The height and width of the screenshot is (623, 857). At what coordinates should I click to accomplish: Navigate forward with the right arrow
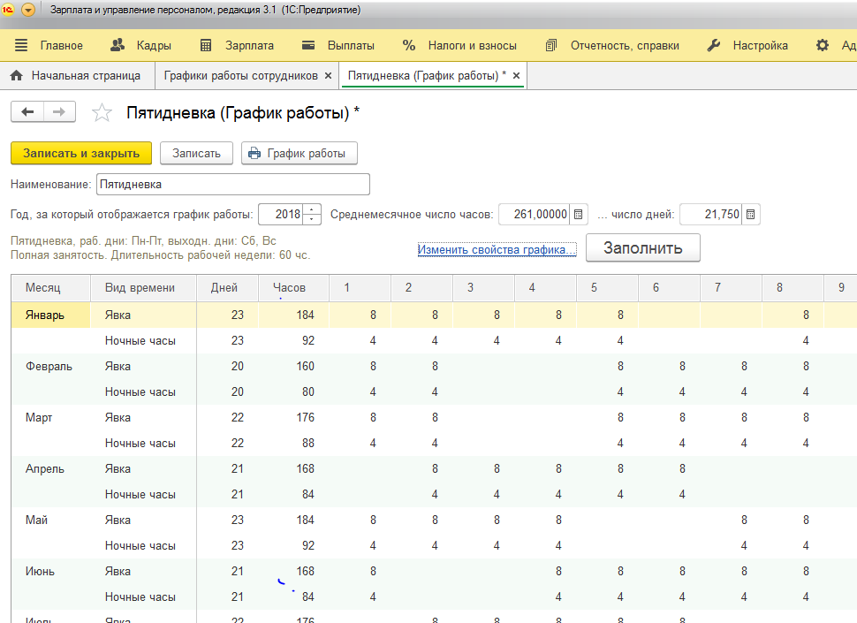click(x=59, y=112)
